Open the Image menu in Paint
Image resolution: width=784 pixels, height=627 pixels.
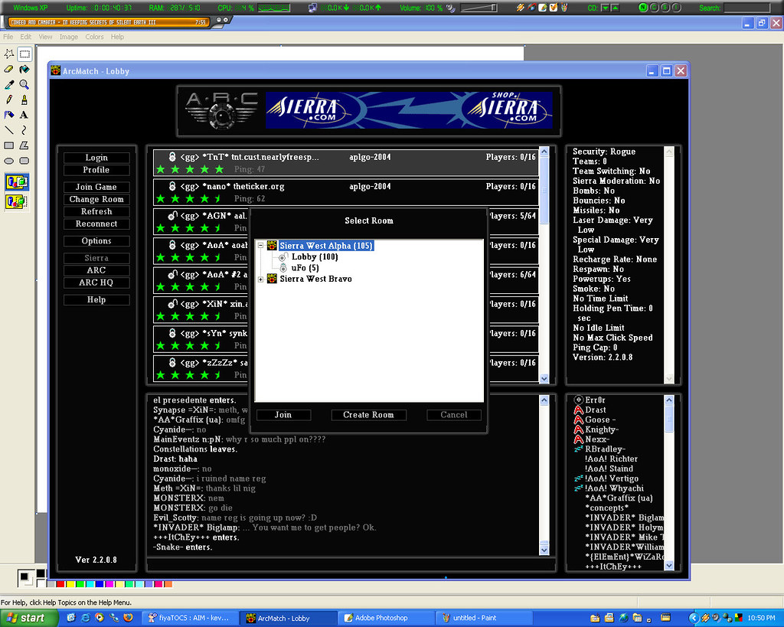tap(68, 37)
